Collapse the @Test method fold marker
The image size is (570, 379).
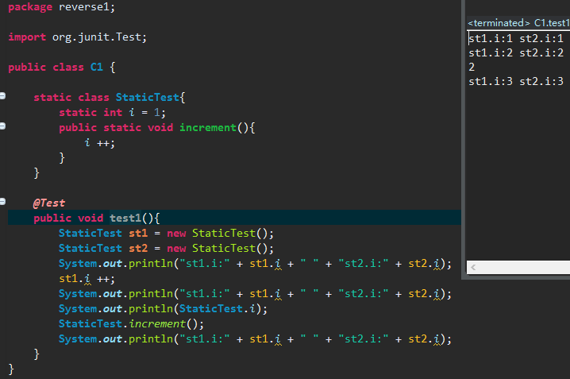click(2, 202)
